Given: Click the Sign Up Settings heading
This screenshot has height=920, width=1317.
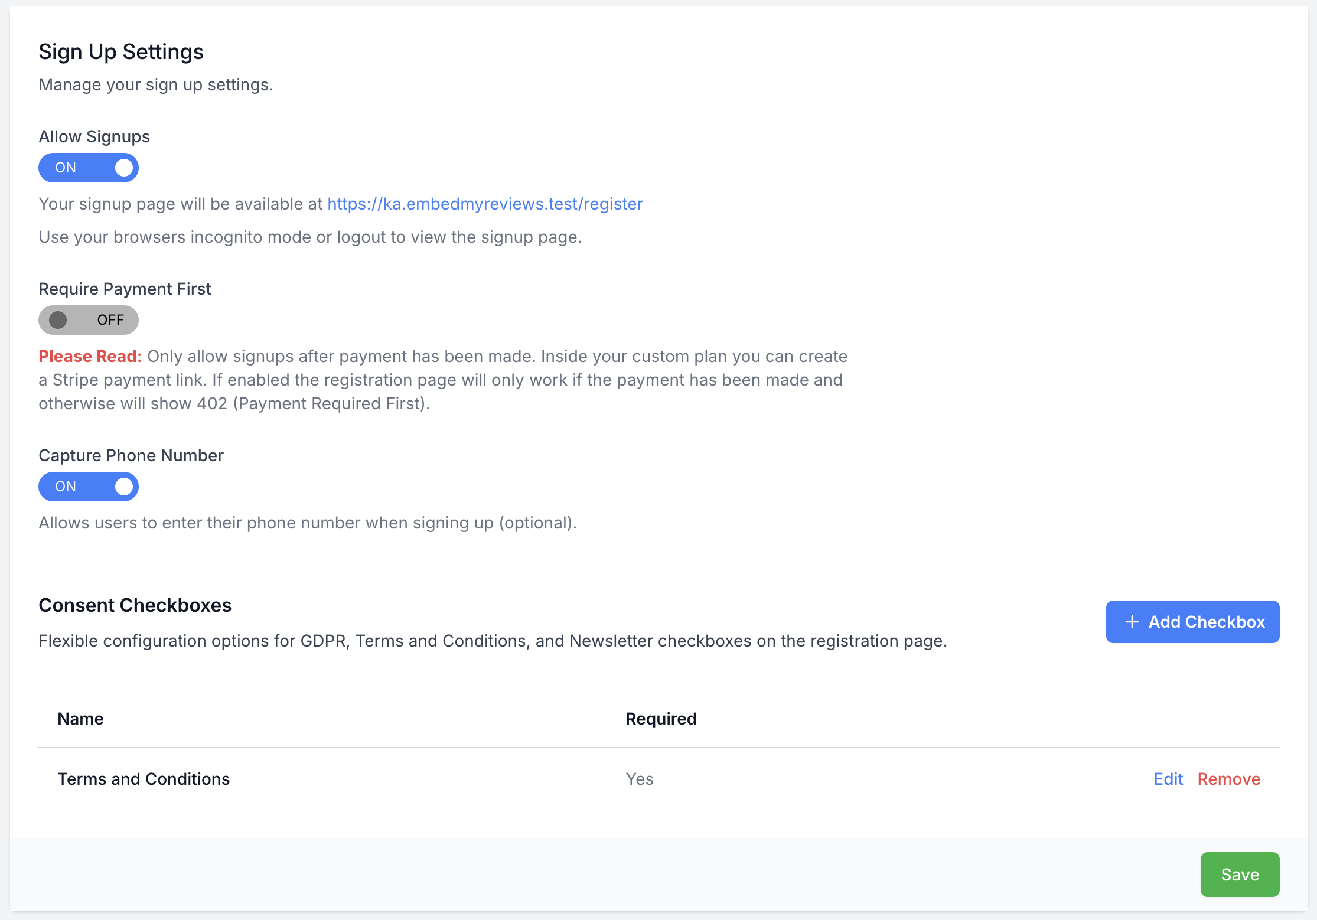Looking at the screenshot, I should pos(121,52).
